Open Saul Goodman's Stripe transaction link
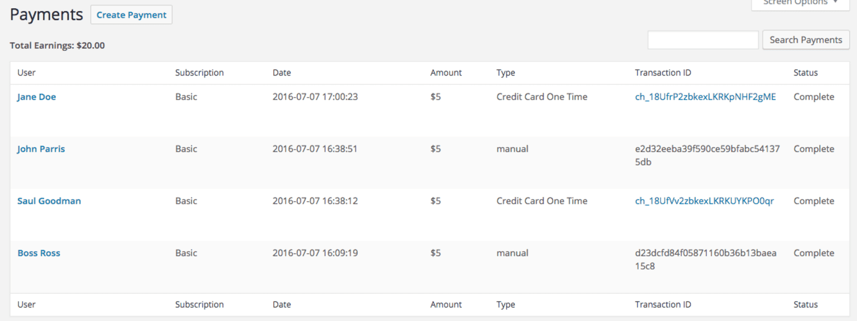Image resolution: width=857 pixels, height=321 pixels. coord(704,200)
